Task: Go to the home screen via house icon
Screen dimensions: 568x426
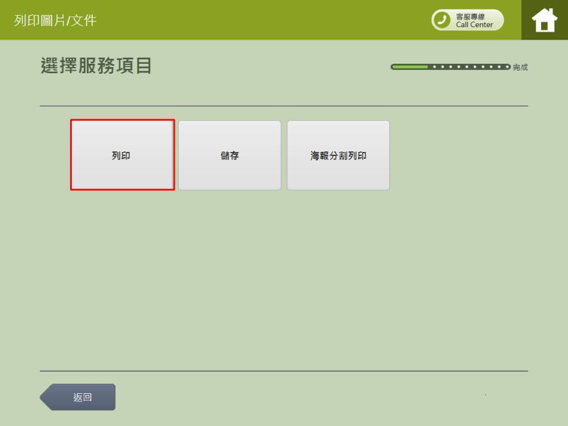Action: (x=544, y=20)
